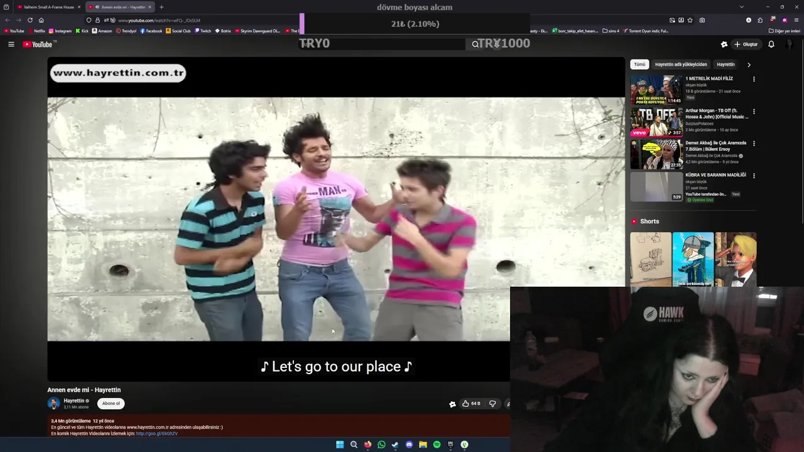Open the sims 4 bookmarks folder
Viewport: 804px width, 452px height.
tap(611, 31)
